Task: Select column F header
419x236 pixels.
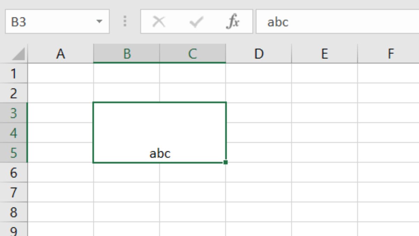Action: click(389, 53)
